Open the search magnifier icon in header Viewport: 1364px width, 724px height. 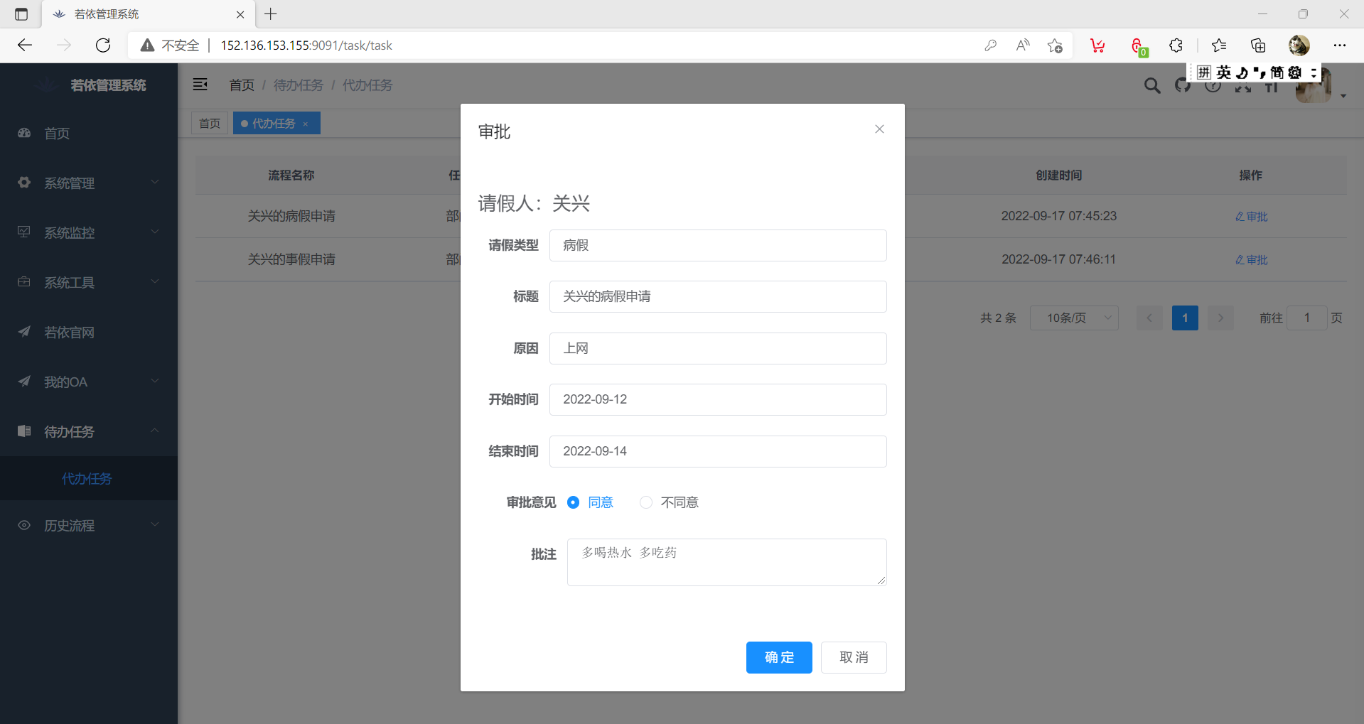click(x=1151, y=86)
